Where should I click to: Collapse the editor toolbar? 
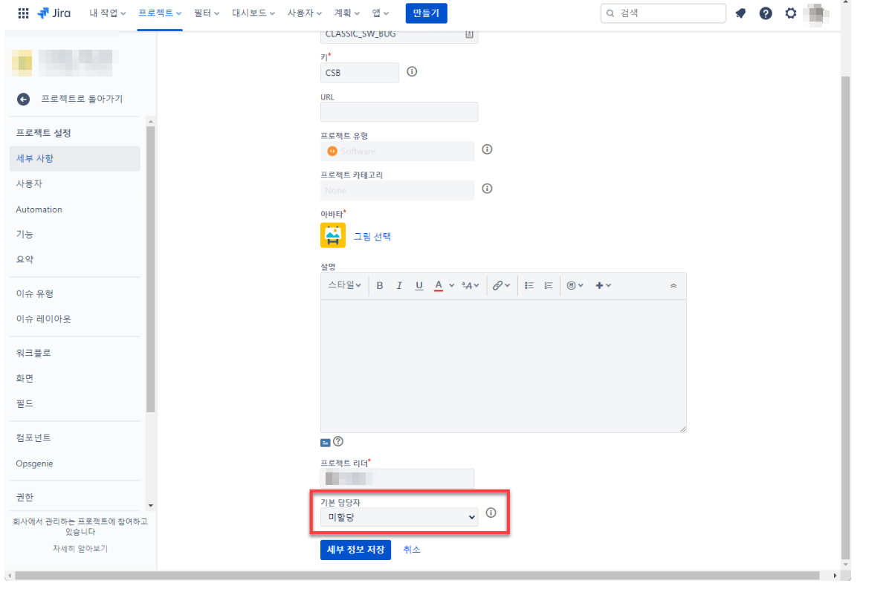[673, 285]
